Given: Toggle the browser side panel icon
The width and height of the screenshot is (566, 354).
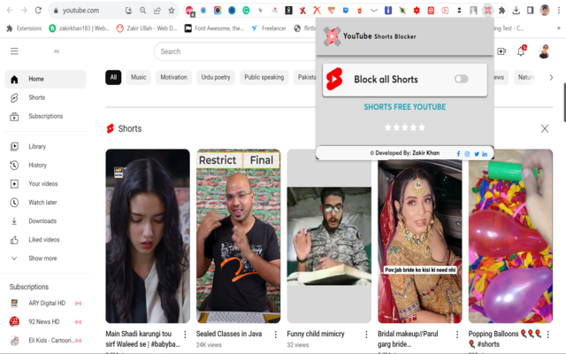Looking at the screenshot, I should [x=531, y=11].
